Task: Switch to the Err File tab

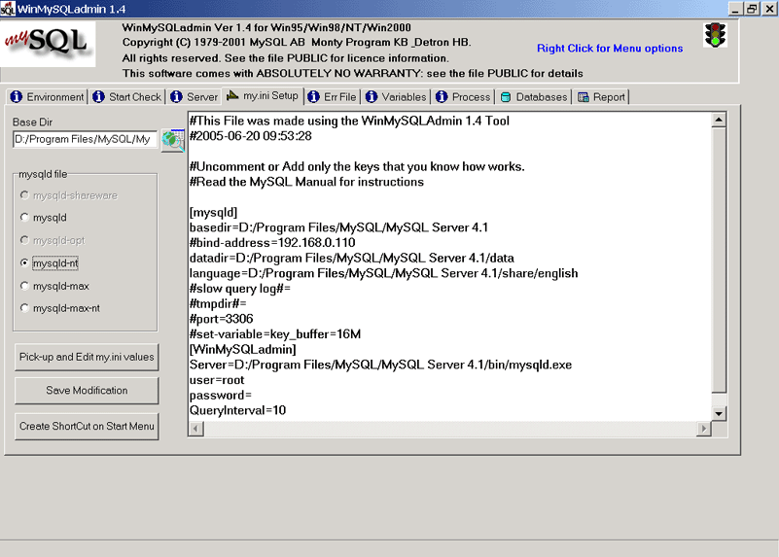Action: coord(332,97)
